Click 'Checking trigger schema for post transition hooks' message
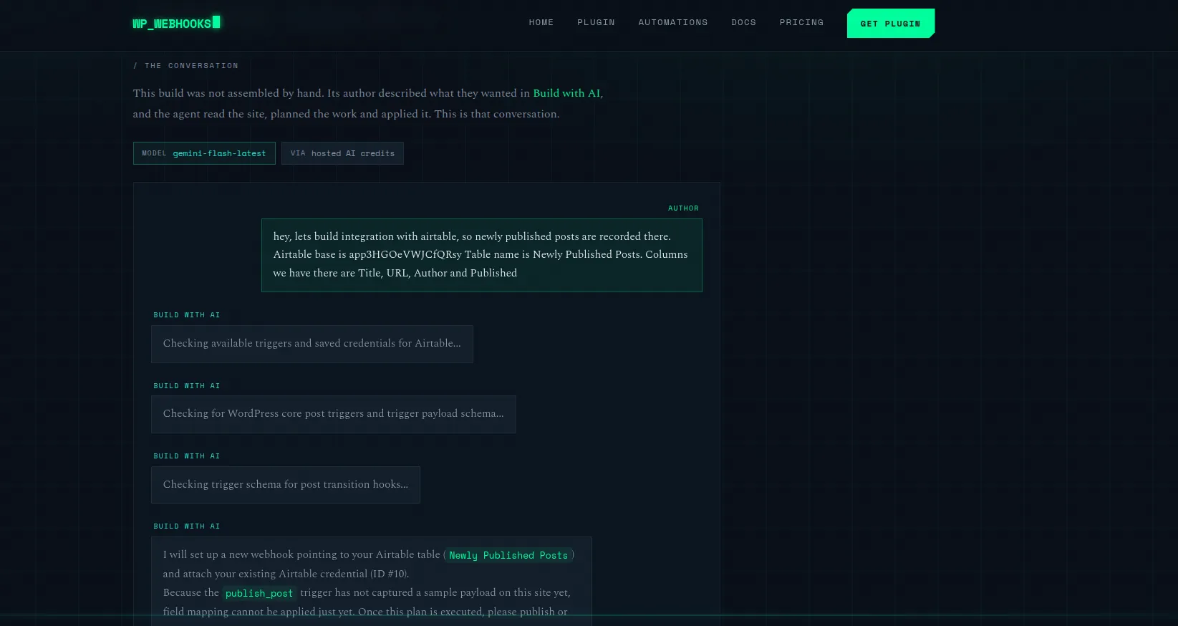This screenshot has width=1178, height=626. (x=286, y=485)
